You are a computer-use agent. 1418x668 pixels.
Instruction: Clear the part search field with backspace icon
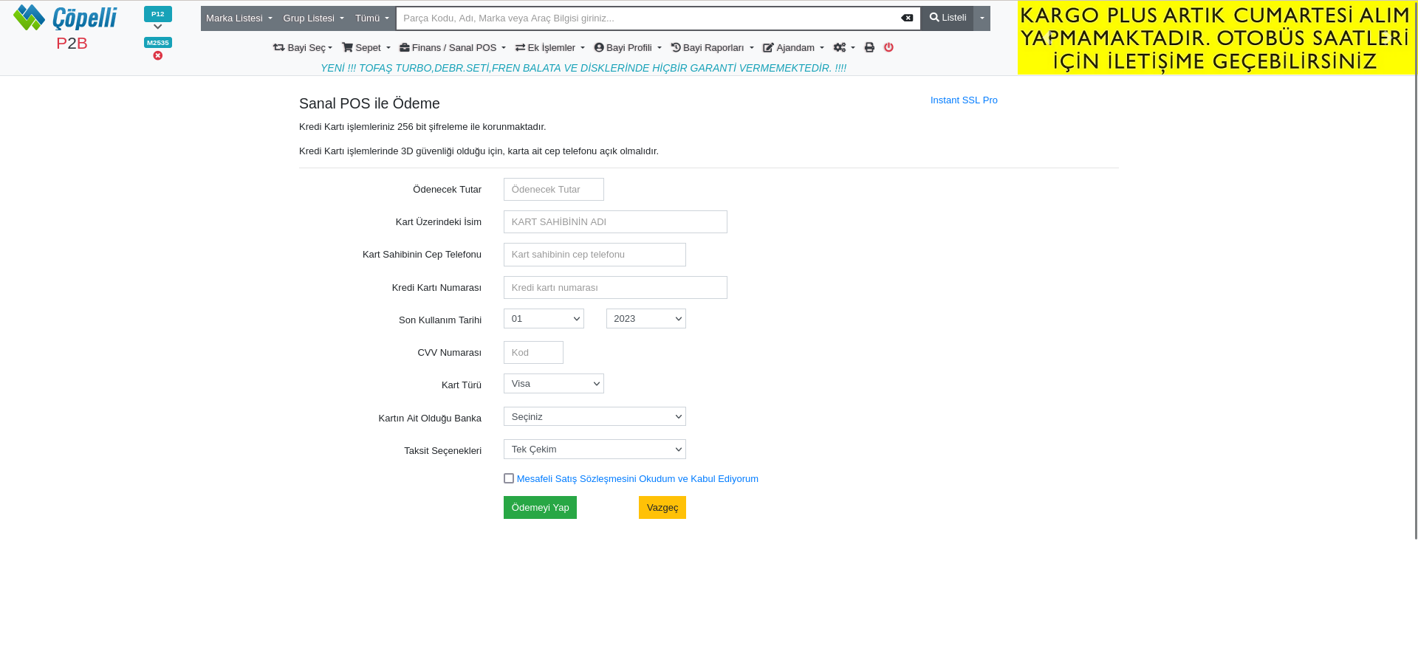point(907,18)
